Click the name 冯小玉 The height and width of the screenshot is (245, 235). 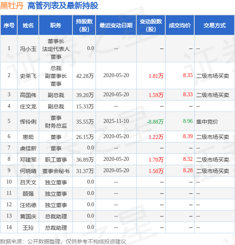28,49
